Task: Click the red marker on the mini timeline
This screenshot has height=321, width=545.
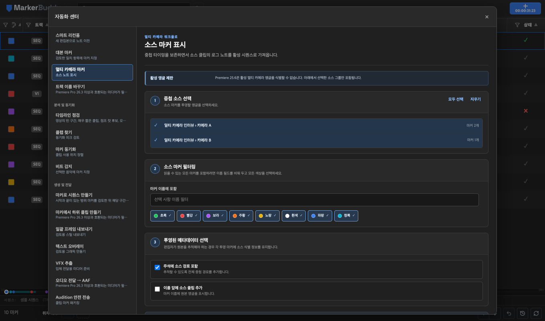Action: (32, 292)
